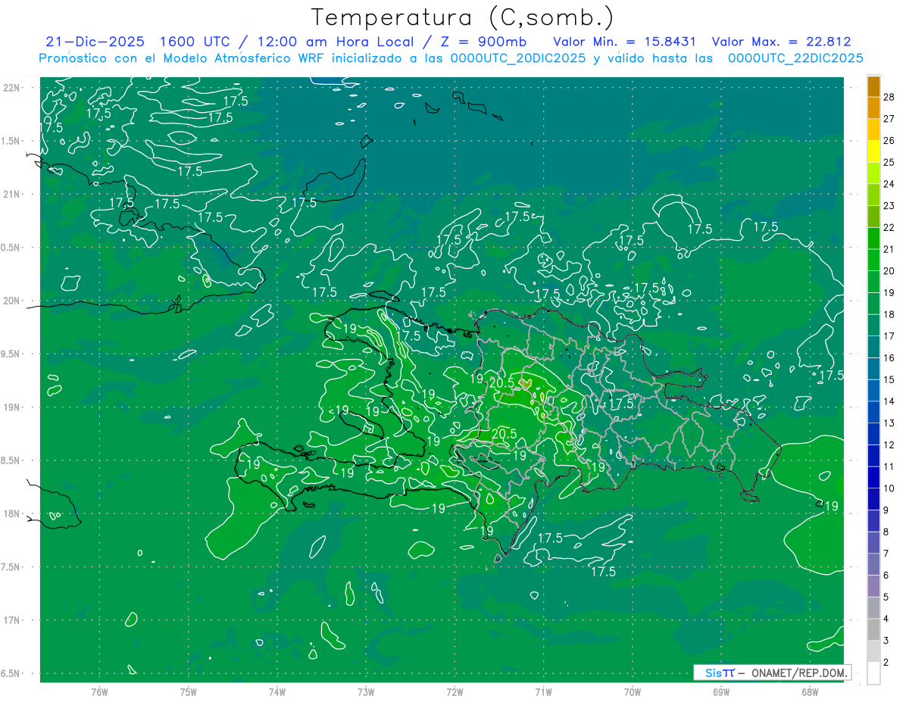Click the "71W" longitude axis label
The height and width of the screenshot is (702, 909).
click(543, 692)
